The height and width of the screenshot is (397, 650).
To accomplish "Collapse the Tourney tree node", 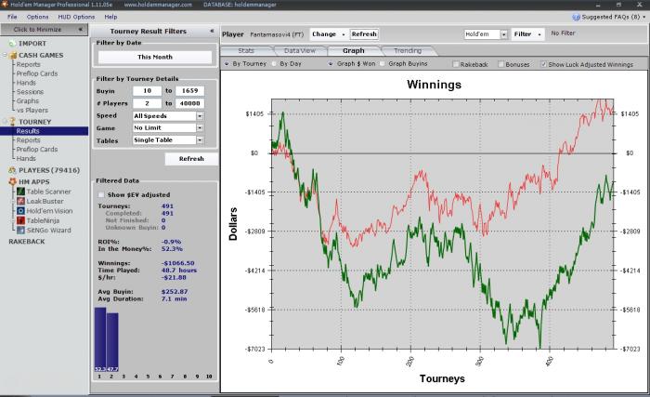I will click(x=6, y=121).
